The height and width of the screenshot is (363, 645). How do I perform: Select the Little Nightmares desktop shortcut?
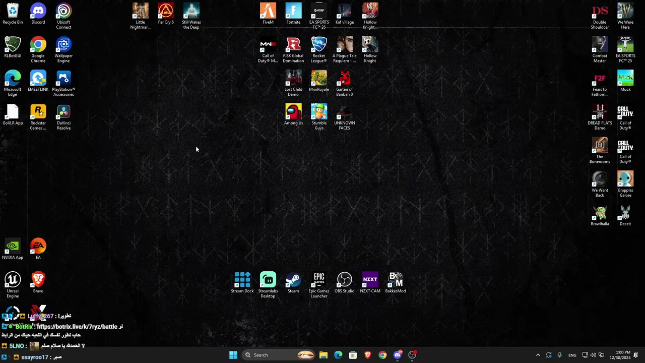tap(141, 16)
